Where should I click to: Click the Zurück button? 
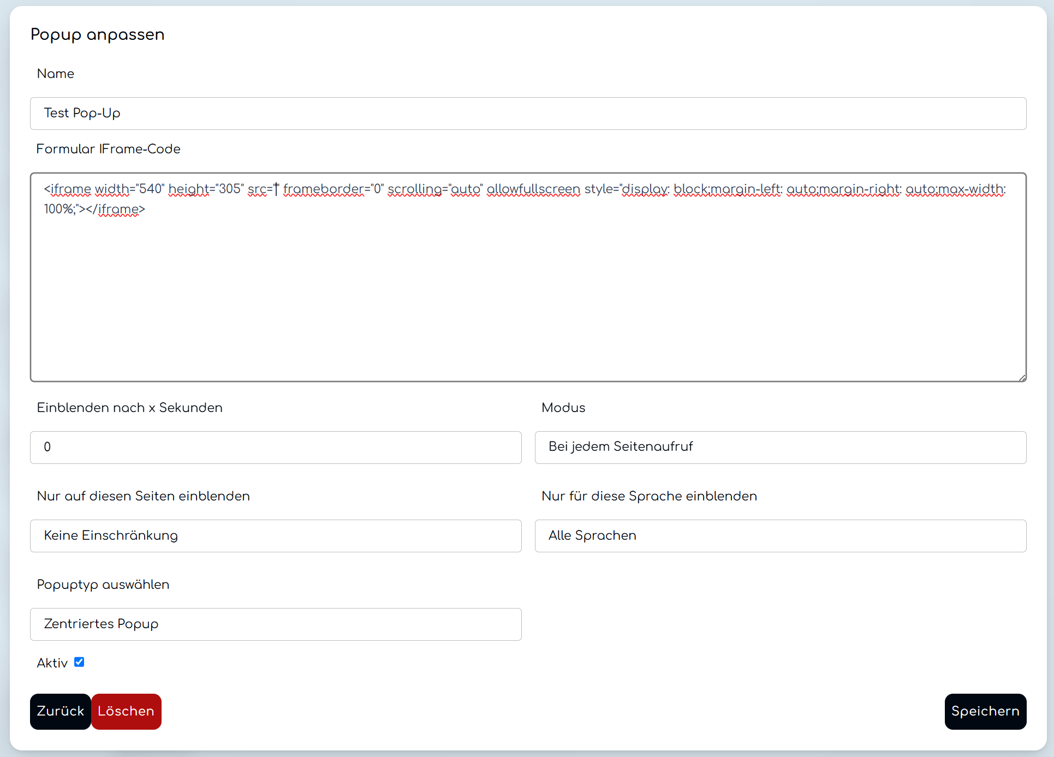point(60,711)
